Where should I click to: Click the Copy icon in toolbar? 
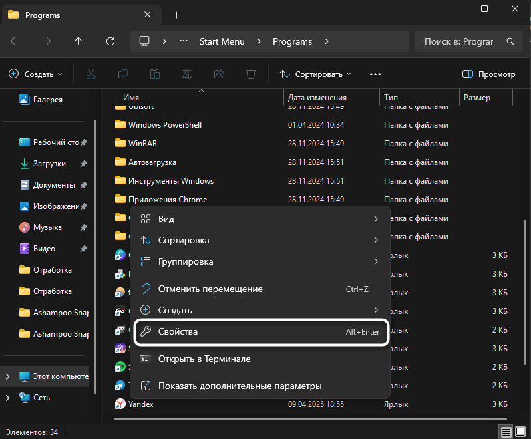[123, 74]
